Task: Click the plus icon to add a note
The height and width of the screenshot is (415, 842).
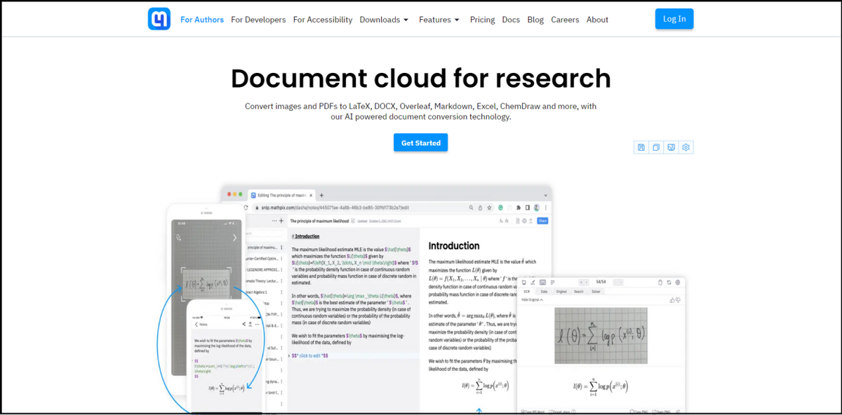Action: tap(281, 221)
